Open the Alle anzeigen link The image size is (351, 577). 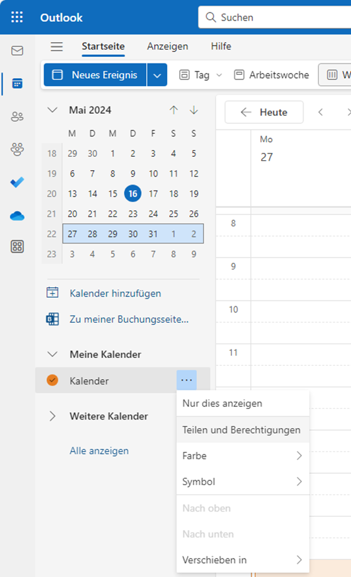(x=99, y=451)
